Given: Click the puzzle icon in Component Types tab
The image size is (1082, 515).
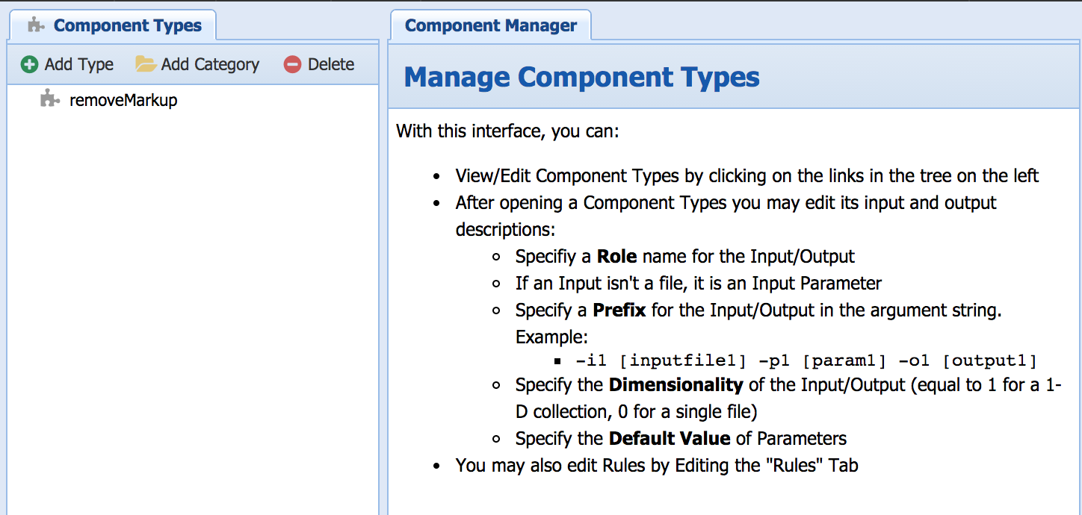Looking at the screenshot, I should point(37,25).
